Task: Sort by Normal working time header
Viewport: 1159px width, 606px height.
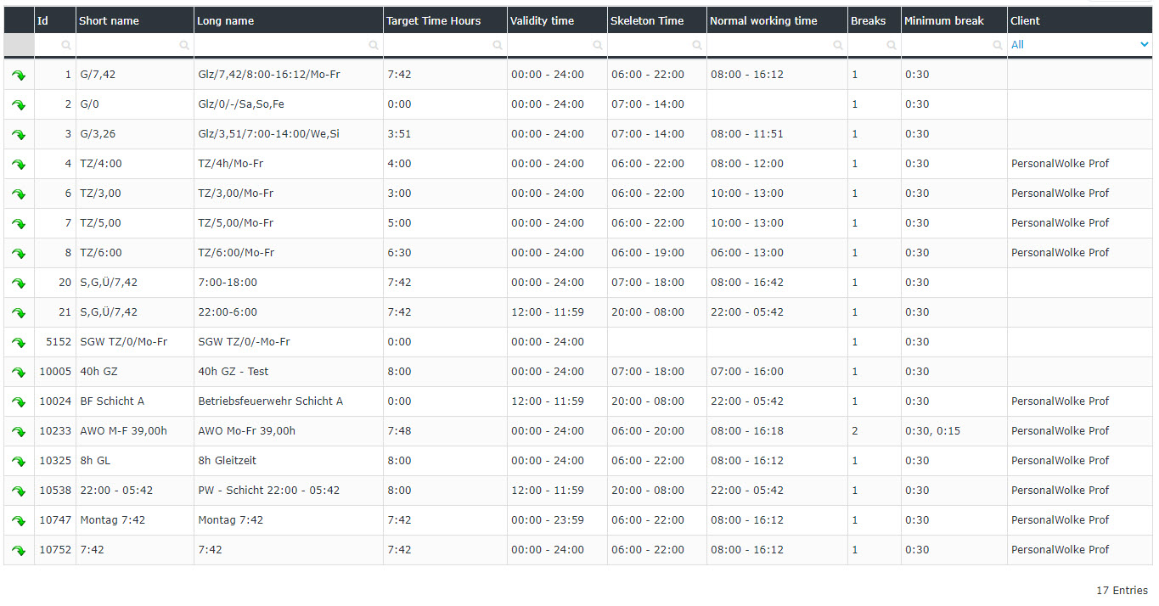Action: tap(777, 20)
